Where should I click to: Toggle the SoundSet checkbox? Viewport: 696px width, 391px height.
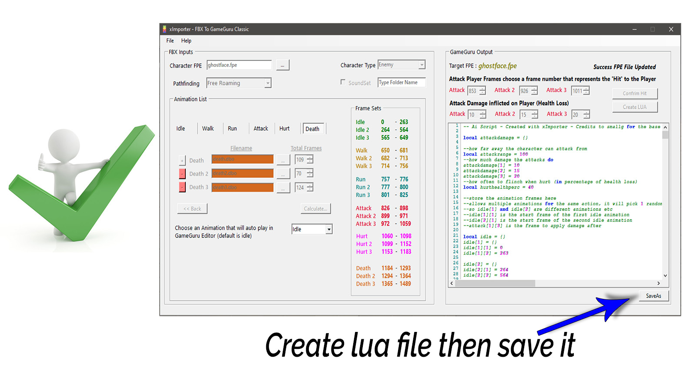343,82
